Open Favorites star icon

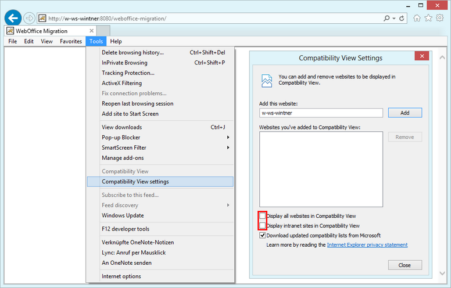point(428,18)
